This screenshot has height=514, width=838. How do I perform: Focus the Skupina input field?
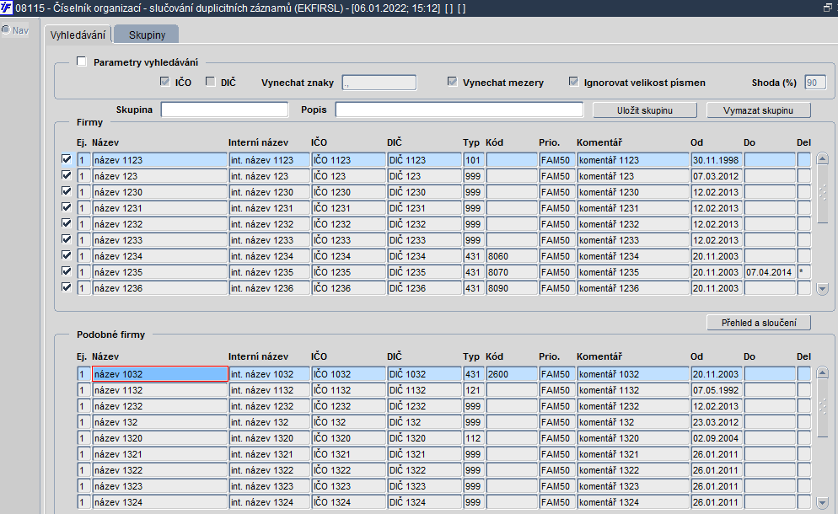[224, 110]
